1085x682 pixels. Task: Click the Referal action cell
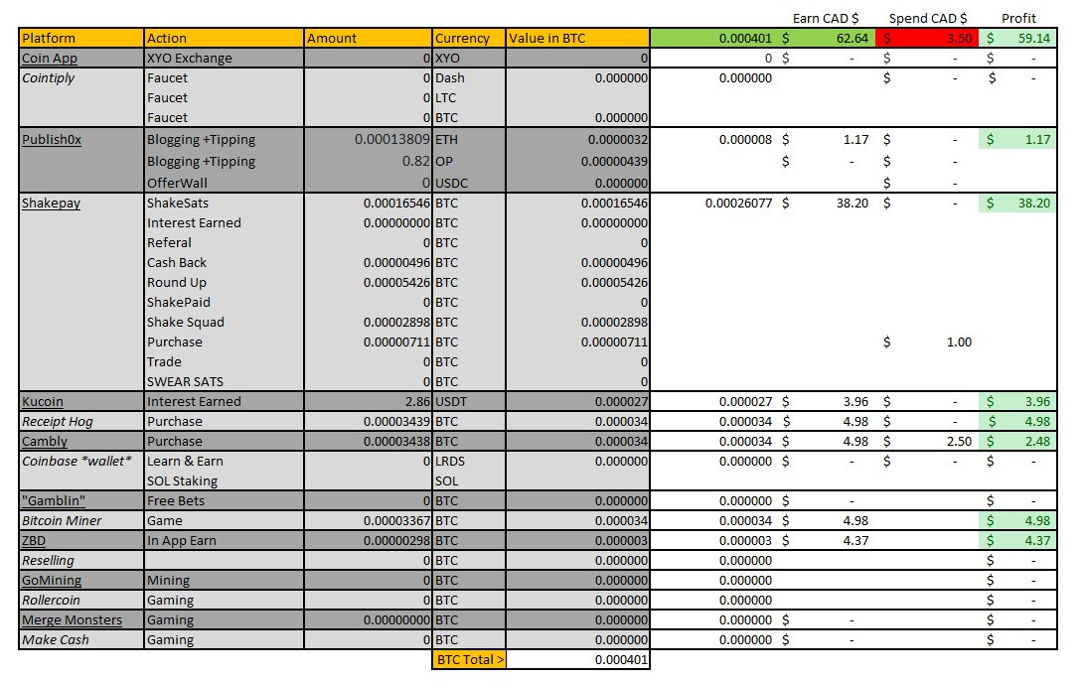225,243
